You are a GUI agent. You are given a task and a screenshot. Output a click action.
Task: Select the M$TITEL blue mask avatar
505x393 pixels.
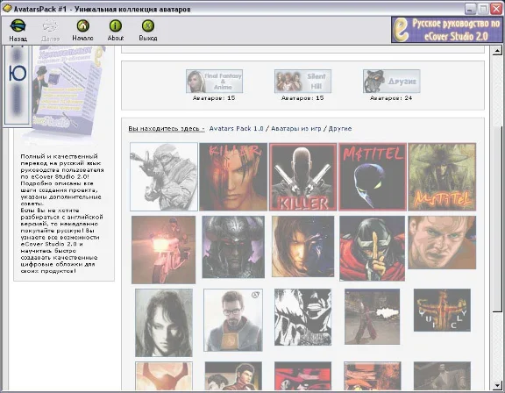[x=373, y=177]
